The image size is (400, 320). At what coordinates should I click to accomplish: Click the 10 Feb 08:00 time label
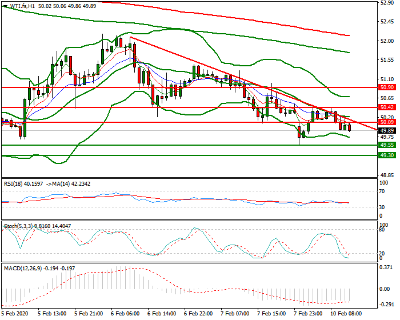(346, 313)
